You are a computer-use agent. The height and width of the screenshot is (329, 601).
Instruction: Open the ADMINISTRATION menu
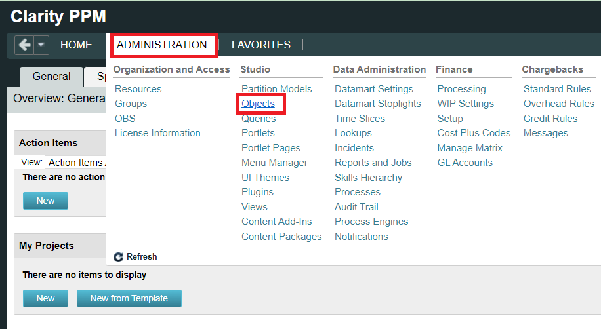(x=162, y=45)
